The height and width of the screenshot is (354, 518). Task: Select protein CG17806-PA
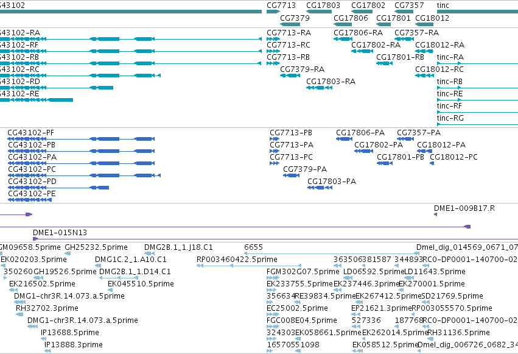click(x=345, y=139)
